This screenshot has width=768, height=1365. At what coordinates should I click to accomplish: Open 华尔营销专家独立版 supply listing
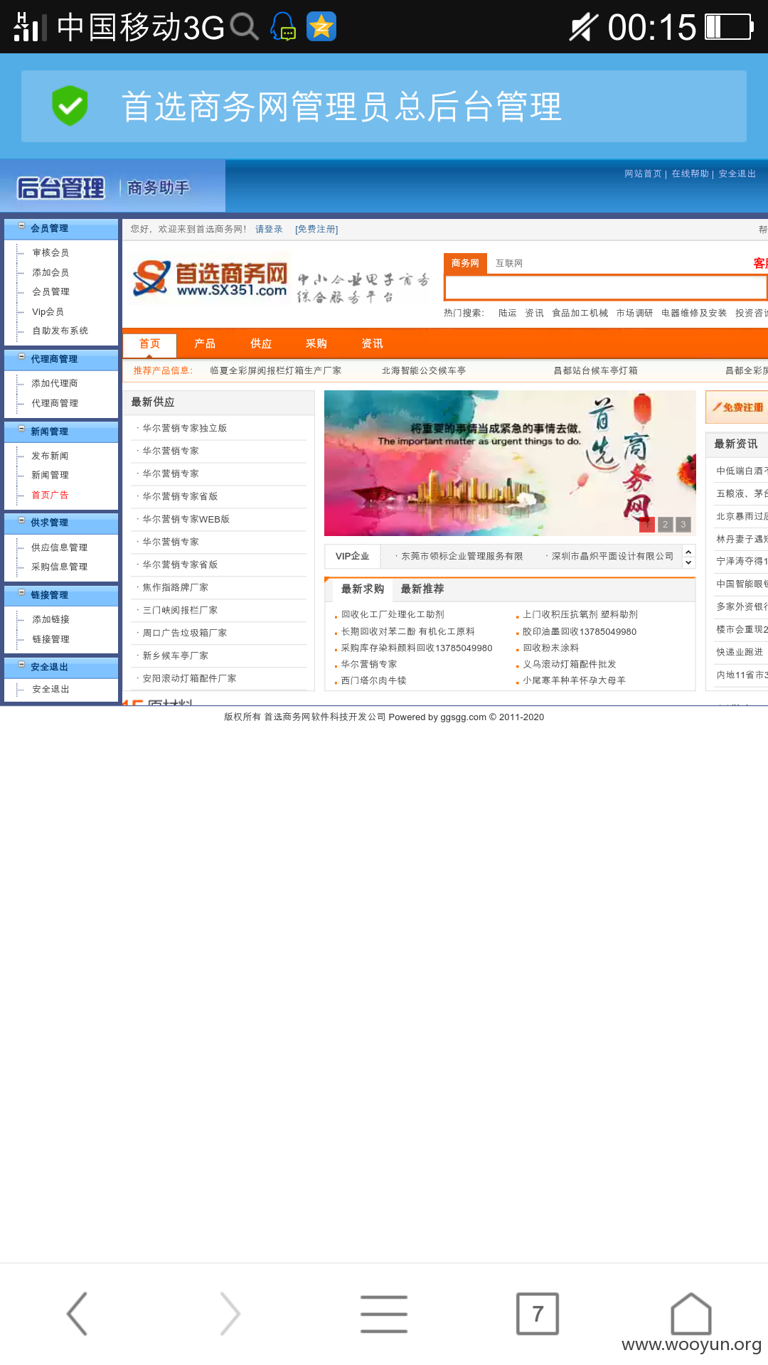tap(184, 428)
